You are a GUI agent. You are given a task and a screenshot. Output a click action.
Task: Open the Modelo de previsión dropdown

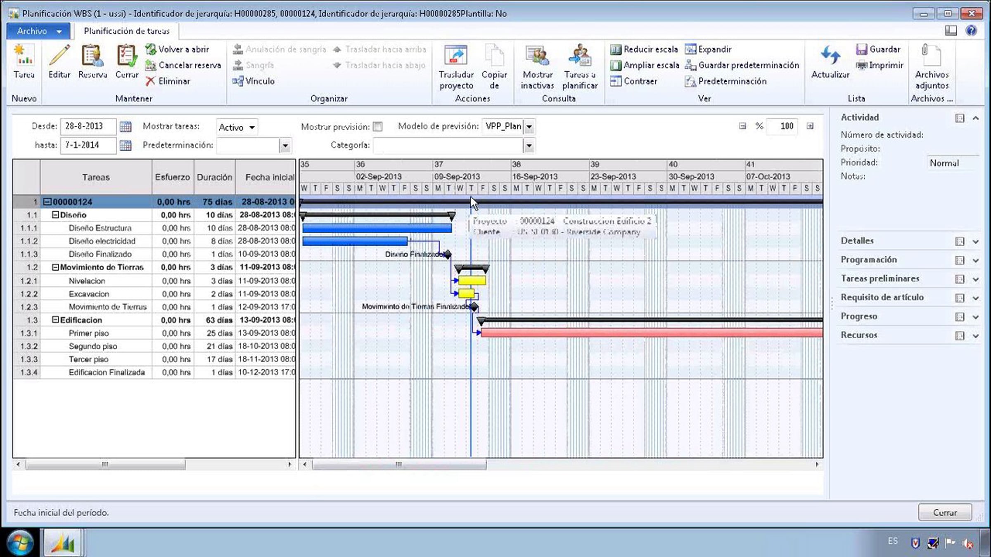(x=529, y=127)
